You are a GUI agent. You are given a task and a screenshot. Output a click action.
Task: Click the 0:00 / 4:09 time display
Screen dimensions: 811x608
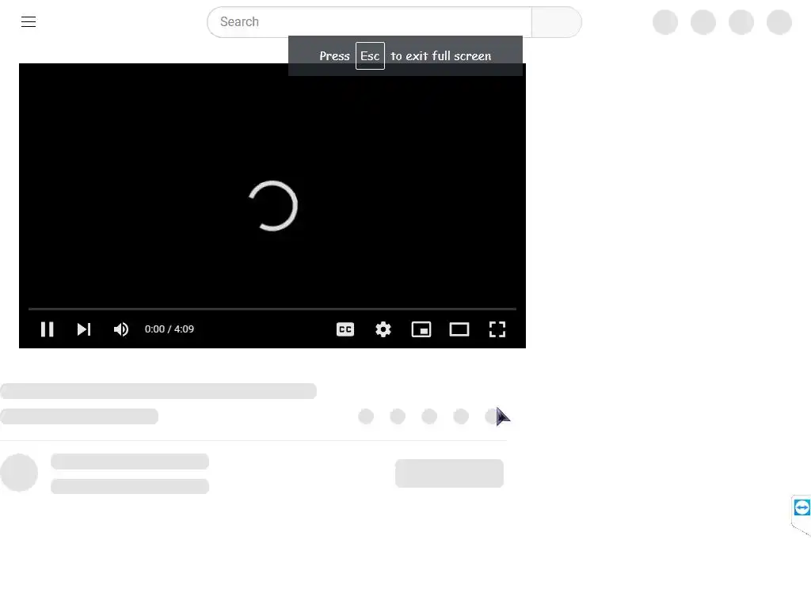(x=169, y=329)
